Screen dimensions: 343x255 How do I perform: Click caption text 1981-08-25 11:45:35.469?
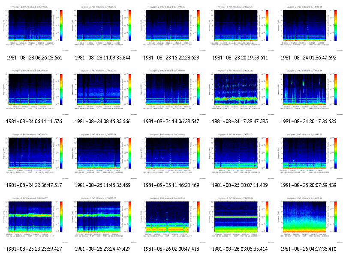102,185
